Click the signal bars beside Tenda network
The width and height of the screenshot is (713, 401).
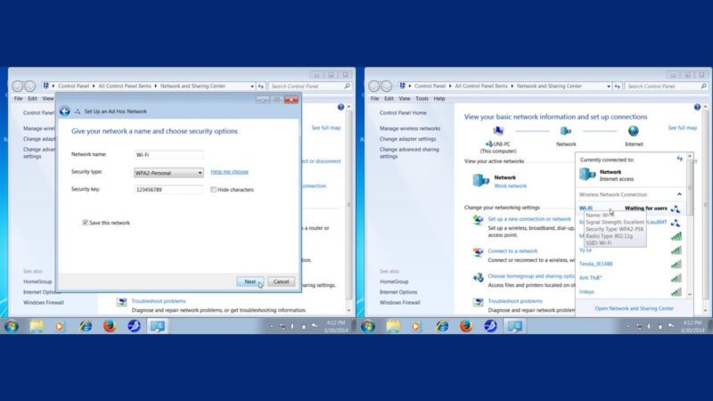676,264
